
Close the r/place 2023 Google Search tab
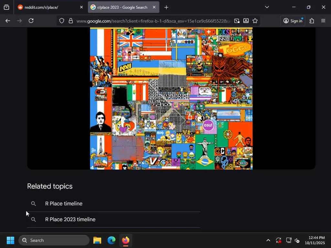pos(154,7)
